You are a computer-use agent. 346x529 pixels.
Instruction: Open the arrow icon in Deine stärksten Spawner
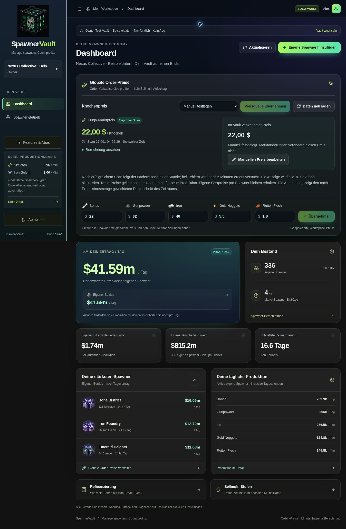[x=194, y=380]
